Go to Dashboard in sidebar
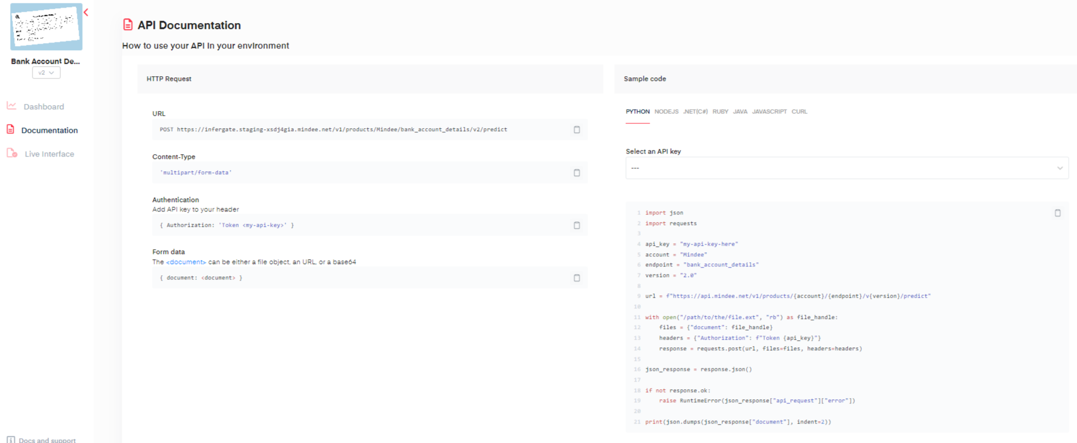 point(44,107)
